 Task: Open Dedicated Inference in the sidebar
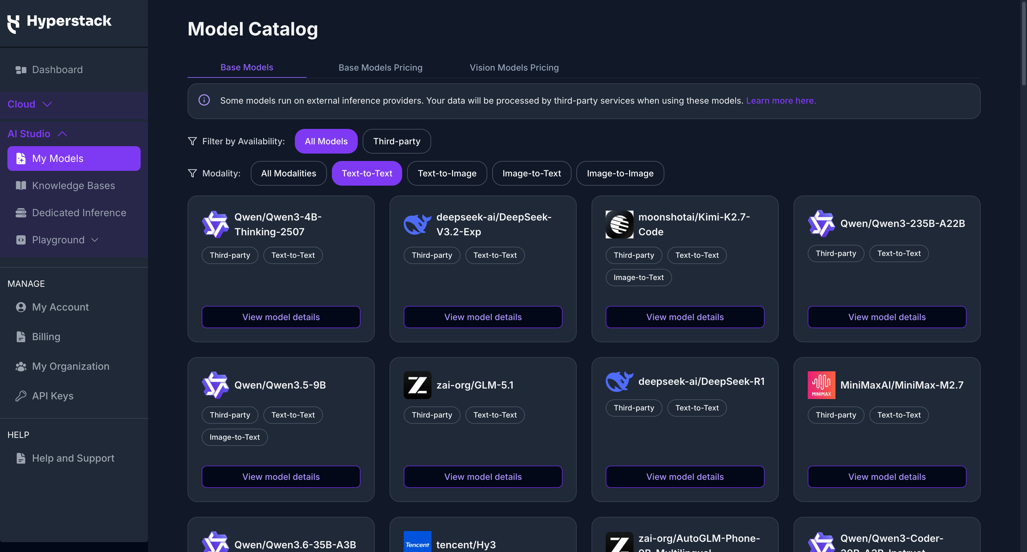coord(74,212)
